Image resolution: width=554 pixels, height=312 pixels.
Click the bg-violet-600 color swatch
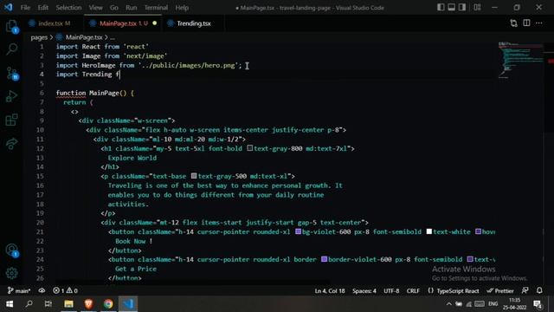point(298,231)
